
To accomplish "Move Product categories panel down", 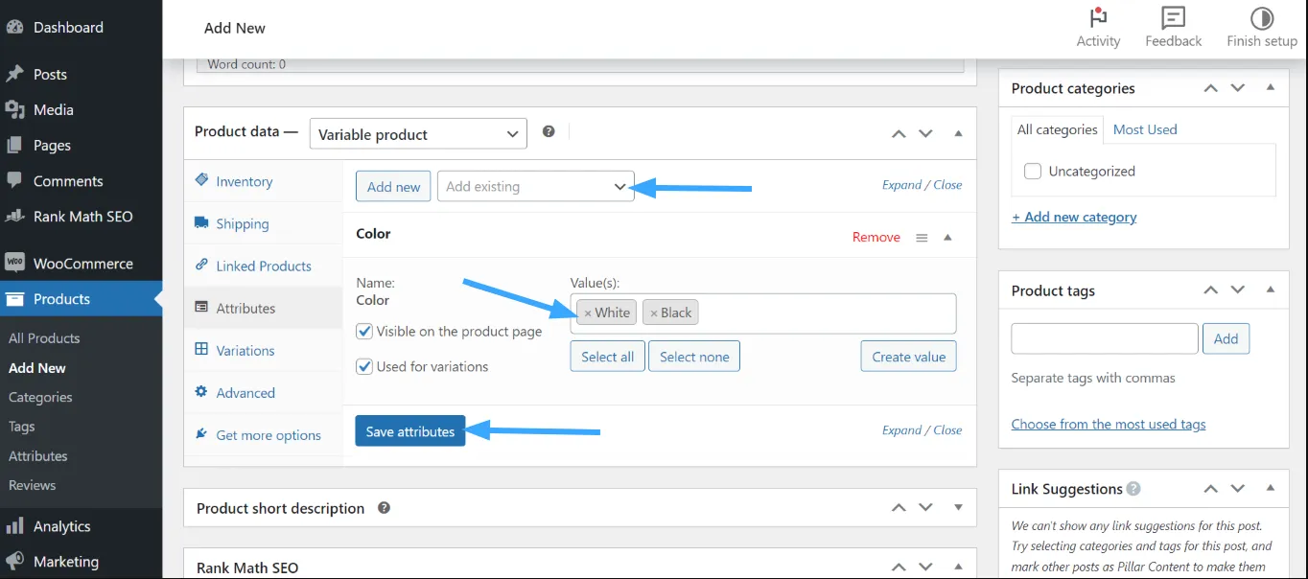I will 1238,87.
